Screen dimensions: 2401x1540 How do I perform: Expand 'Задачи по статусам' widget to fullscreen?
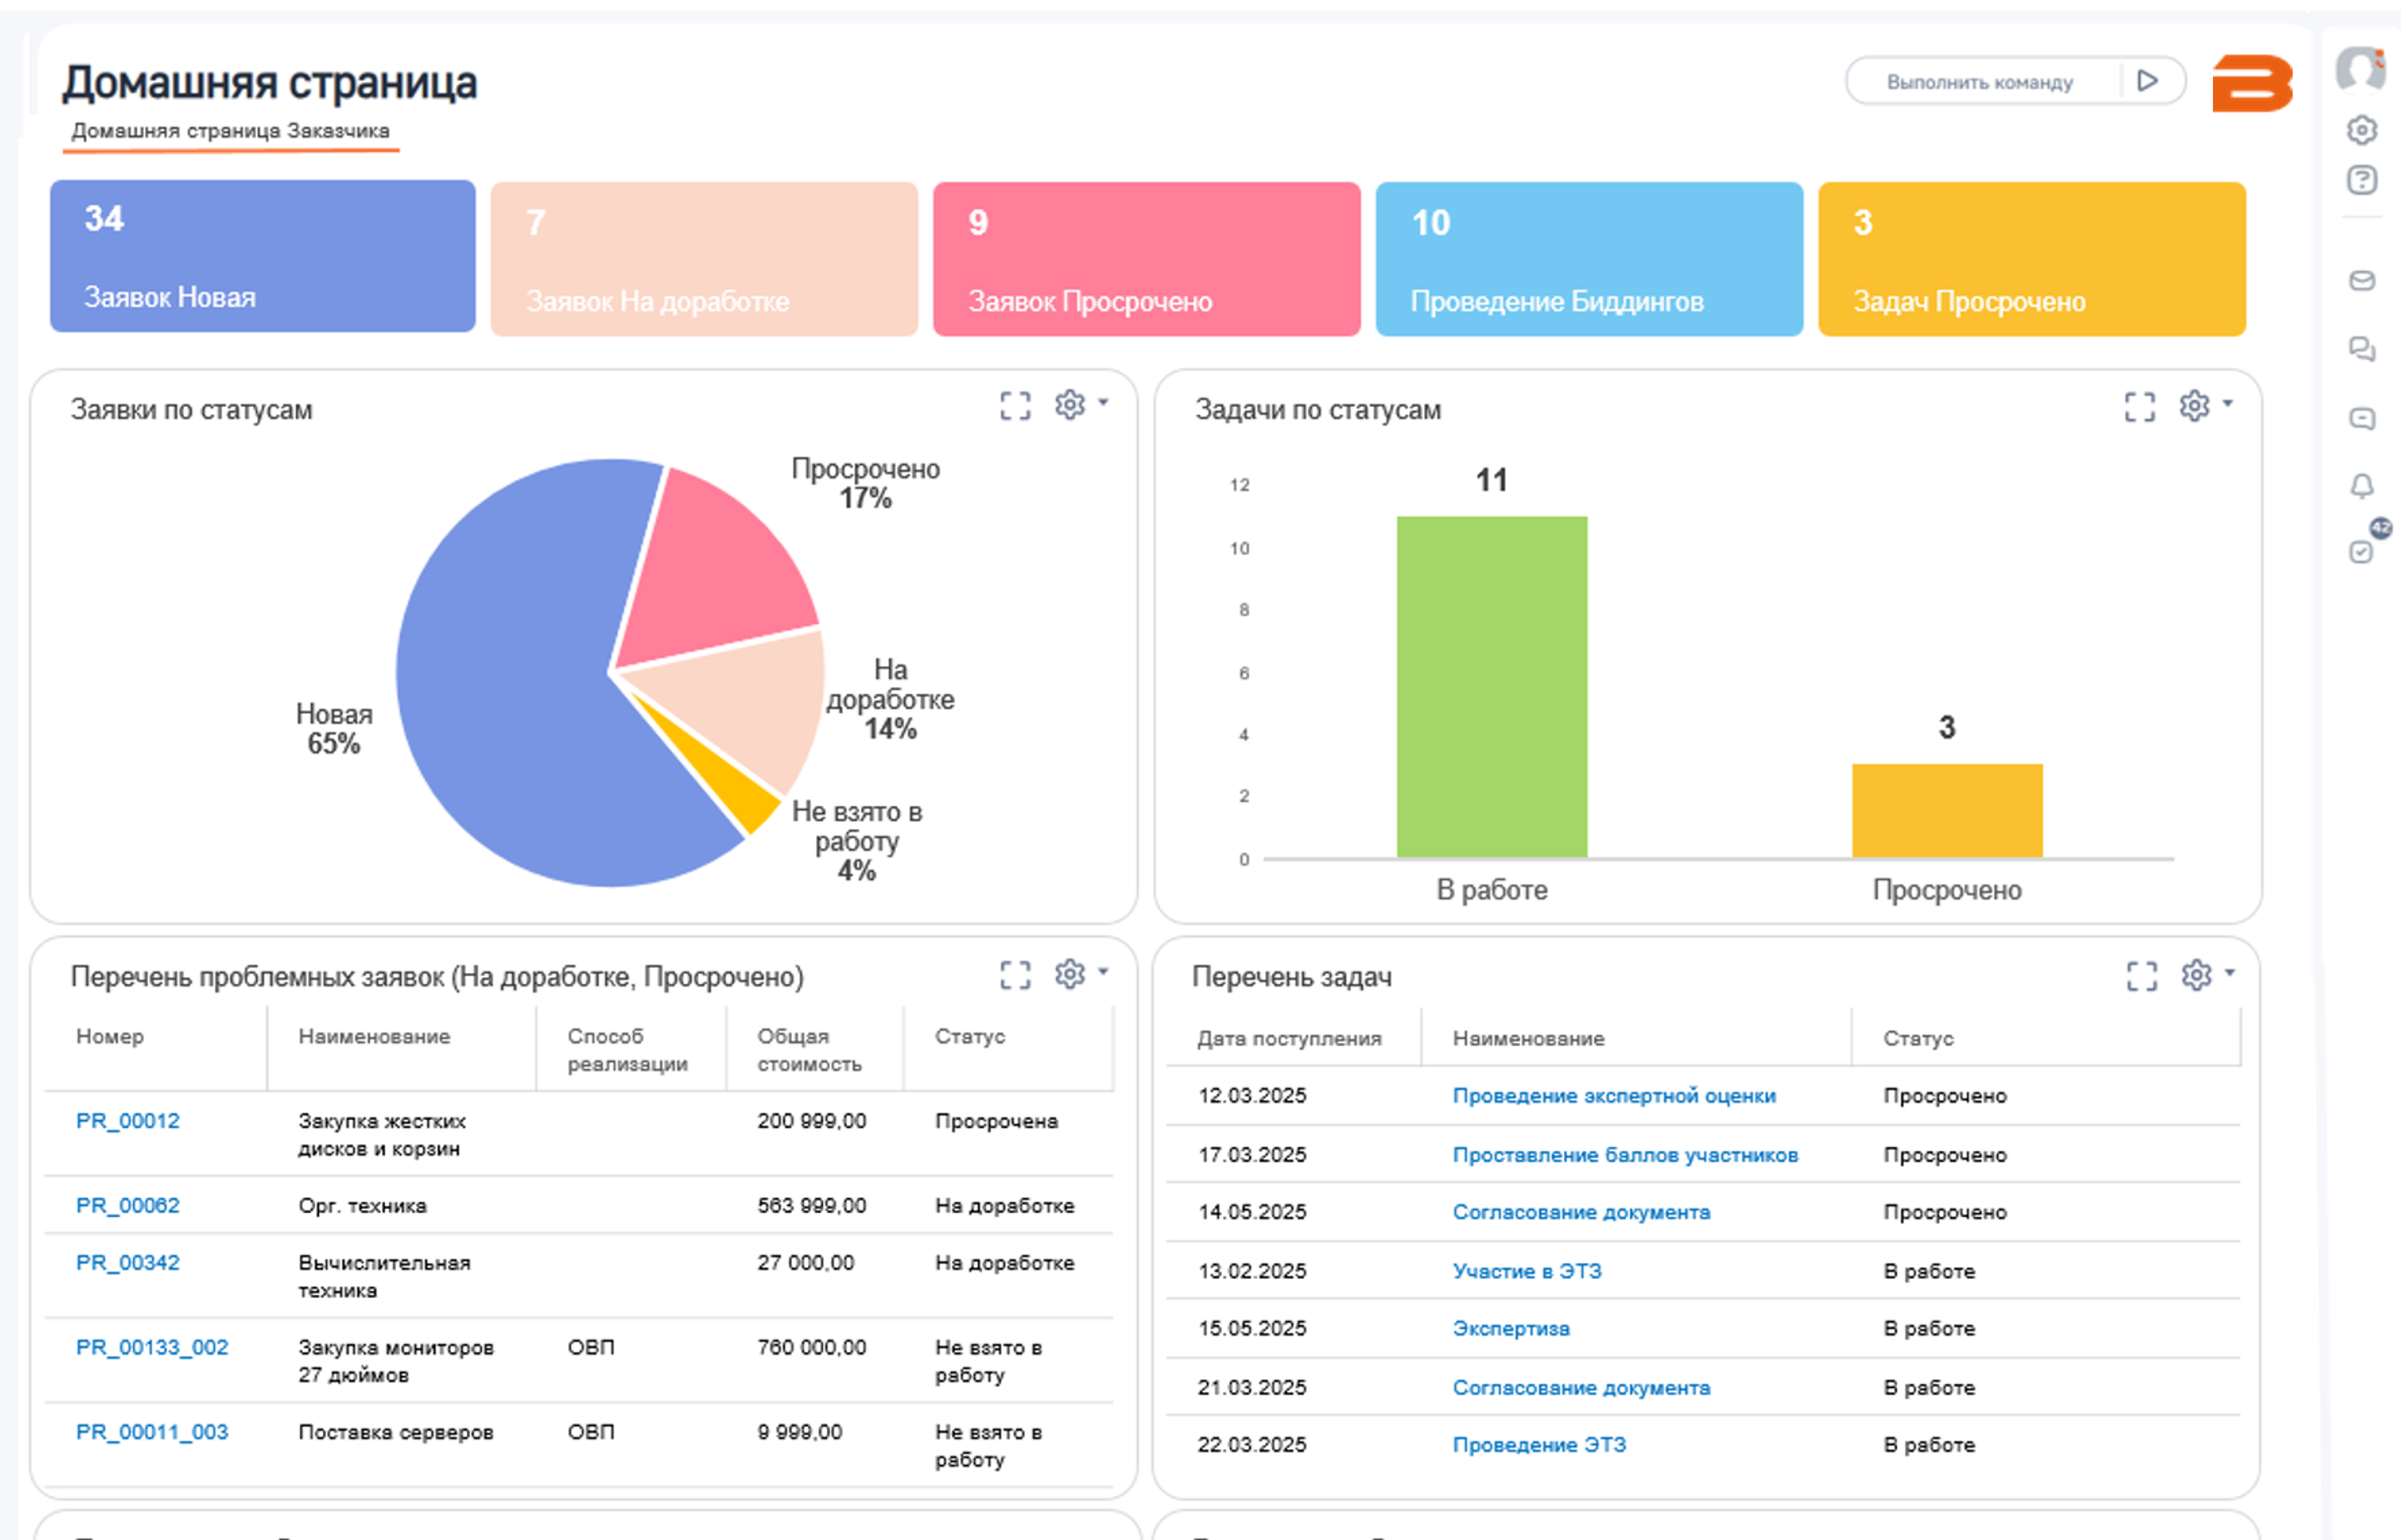click(2140, 406)
